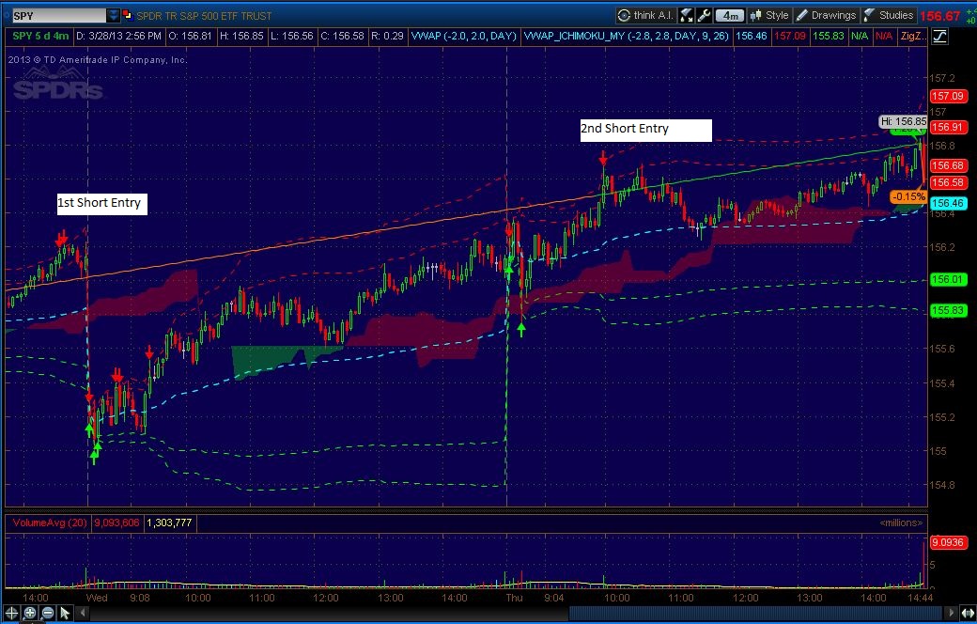Click the green 155.83 price axis label

pyautogui.click(x=947, y=310)
